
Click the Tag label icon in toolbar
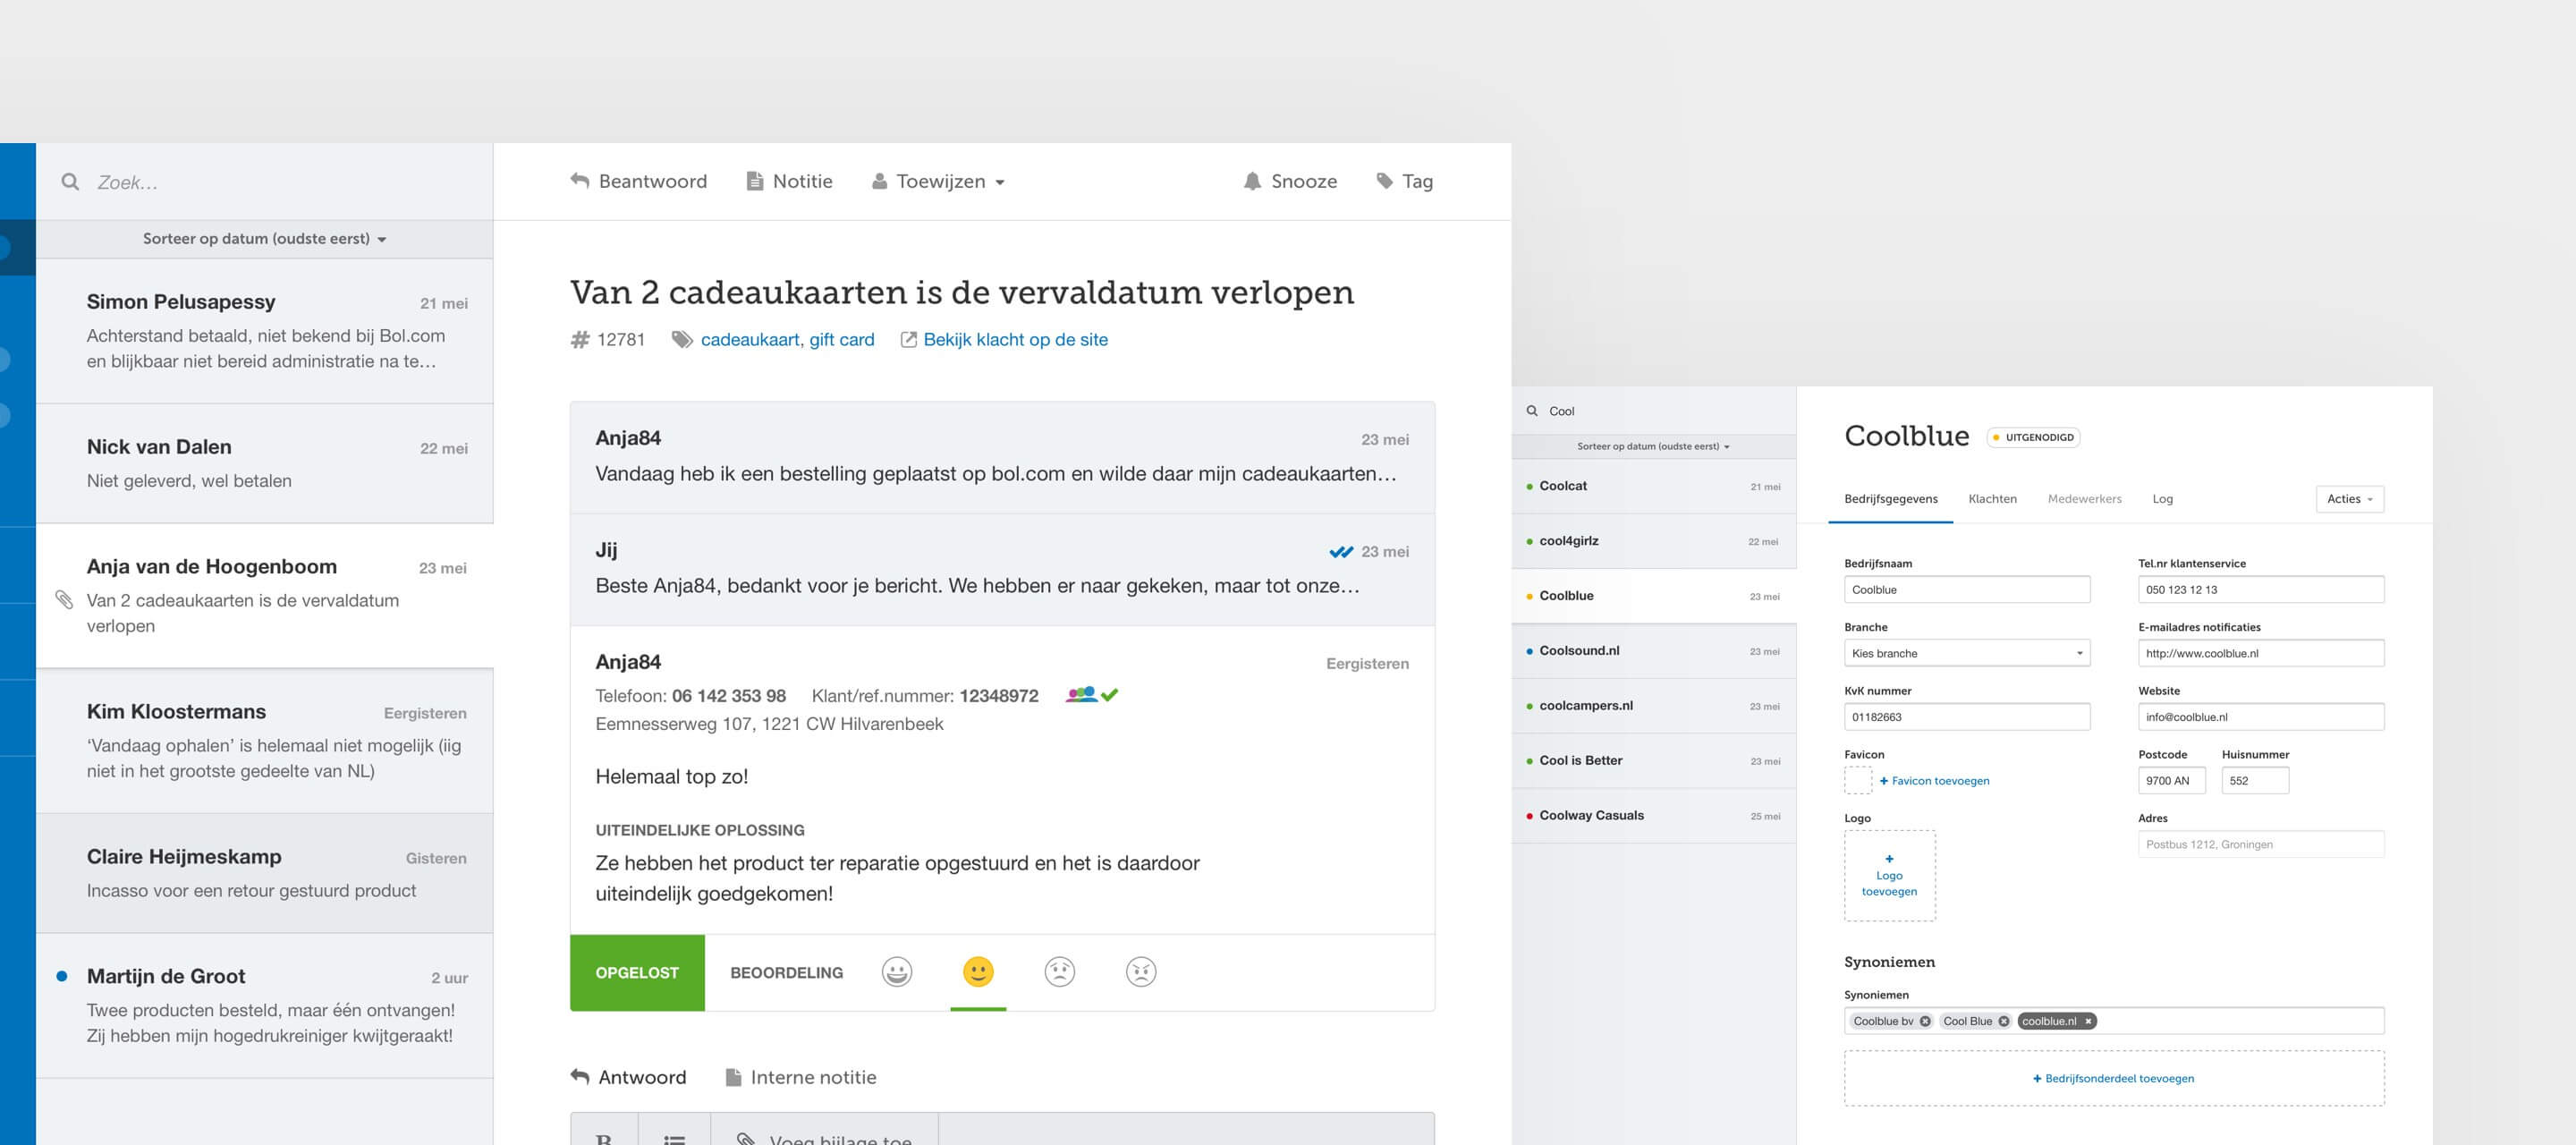1384,181
